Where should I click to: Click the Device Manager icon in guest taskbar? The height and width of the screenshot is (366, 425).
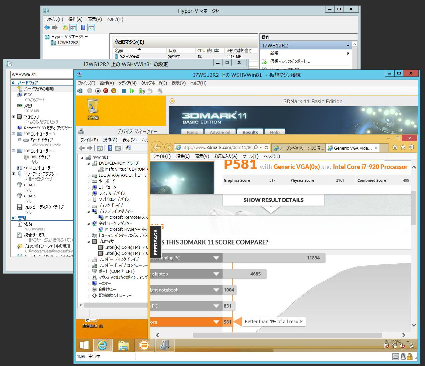coord(165,345)
